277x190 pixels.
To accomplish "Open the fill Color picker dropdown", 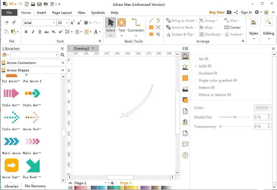I will pyautogui.click(x=270, y=108).
